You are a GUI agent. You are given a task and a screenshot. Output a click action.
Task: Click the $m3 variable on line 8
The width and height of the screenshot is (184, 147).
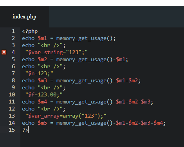click(x=42, y=81)
